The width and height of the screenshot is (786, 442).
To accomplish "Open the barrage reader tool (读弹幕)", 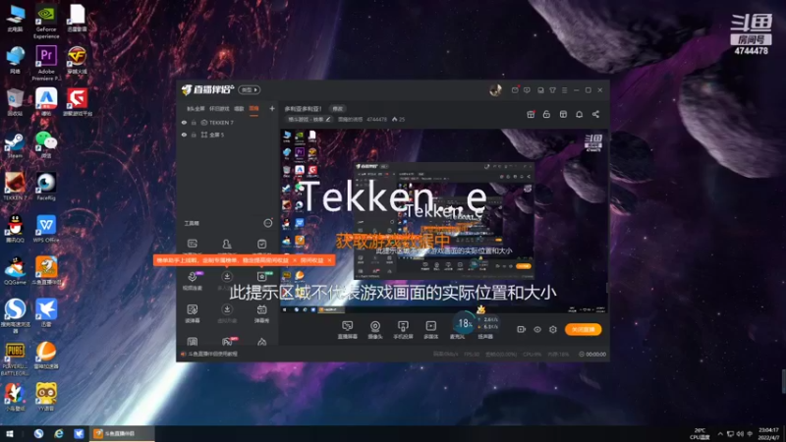I will coord(193,312).
